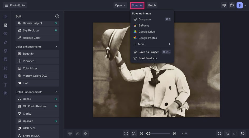Select the Tint tool

click(37, 83)
